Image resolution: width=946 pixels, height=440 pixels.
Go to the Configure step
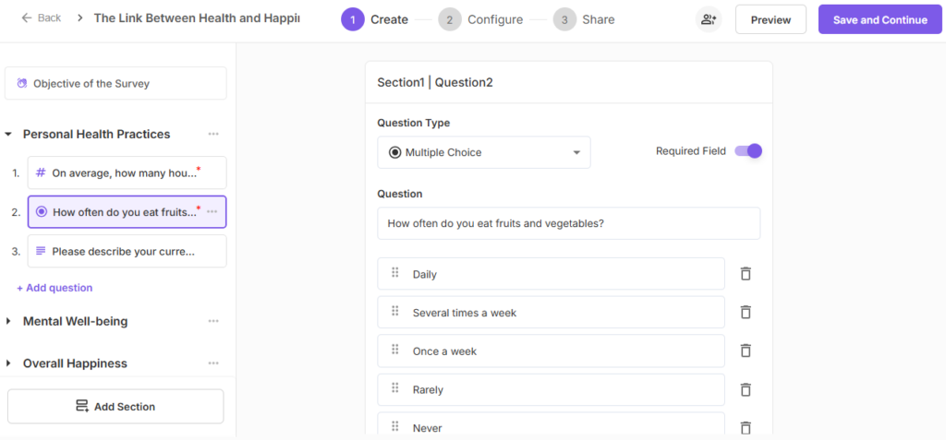[481, 19]
